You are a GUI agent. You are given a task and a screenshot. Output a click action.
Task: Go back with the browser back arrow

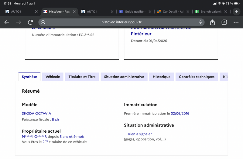(7, 22)
